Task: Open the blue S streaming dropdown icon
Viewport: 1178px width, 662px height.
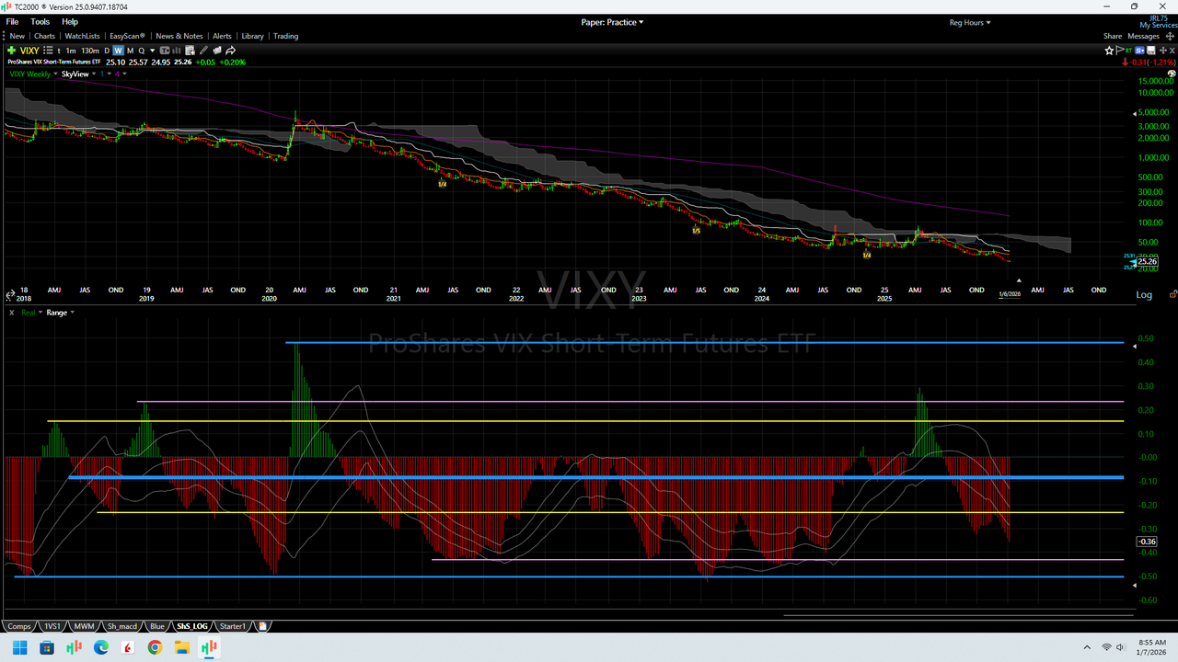Action: [x=1139, y=51]
